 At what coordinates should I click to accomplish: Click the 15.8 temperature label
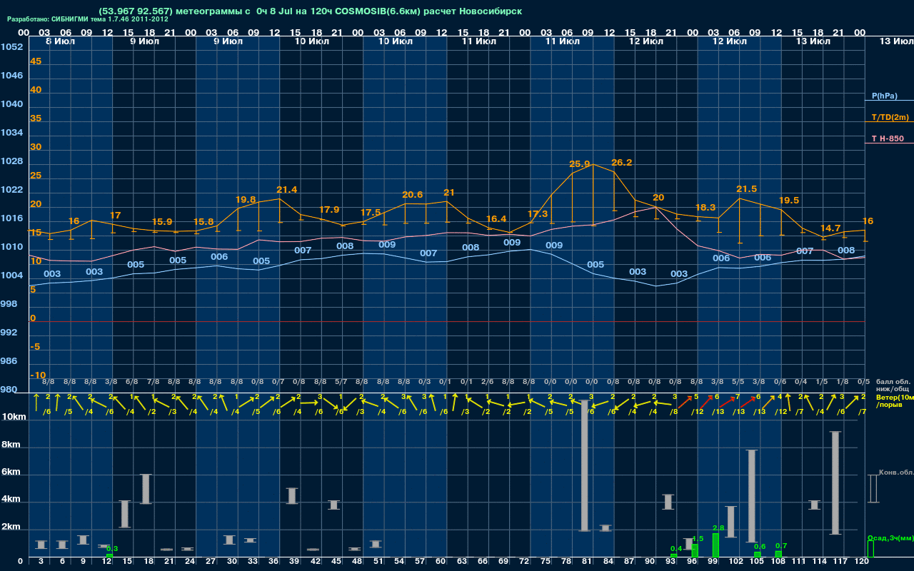(x=204, y=222)
